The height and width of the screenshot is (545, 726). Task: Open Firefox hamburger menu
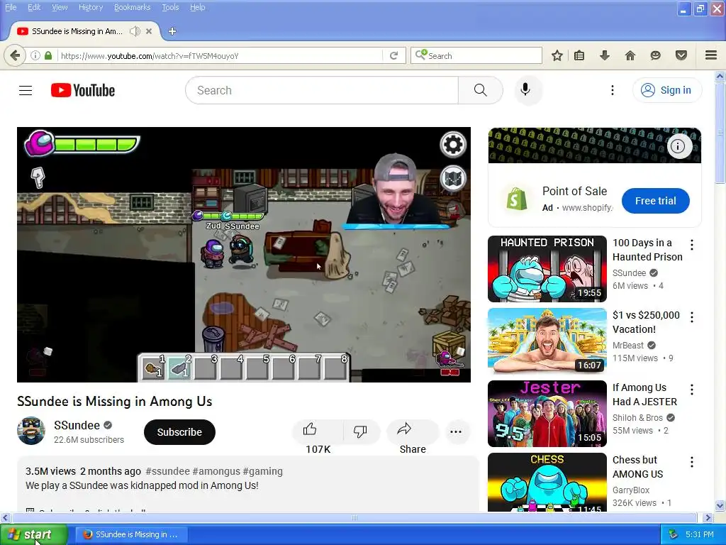711,55
